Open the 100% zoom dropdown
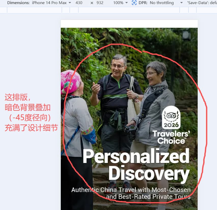 (120, 3)
